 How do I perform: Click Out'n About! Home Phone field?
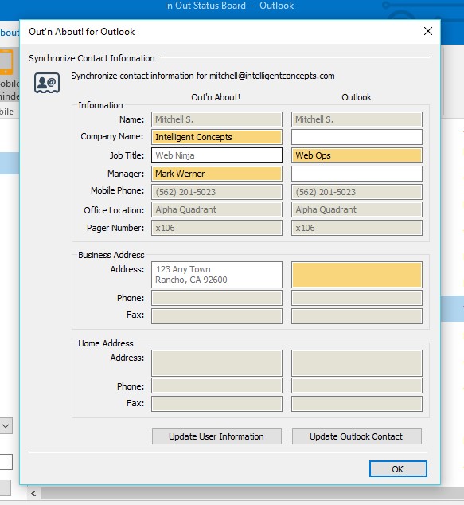216,386
